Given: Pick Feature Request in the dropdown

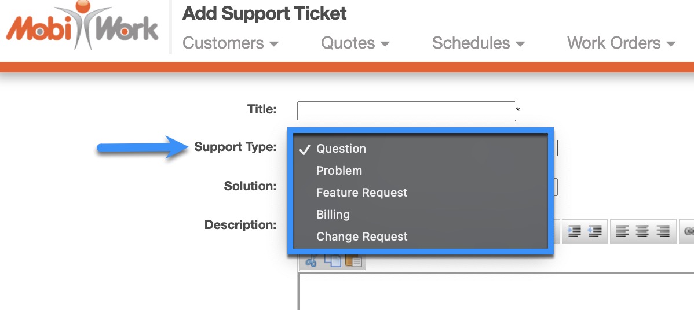Looking at the screenshot, I should [361, 193].
